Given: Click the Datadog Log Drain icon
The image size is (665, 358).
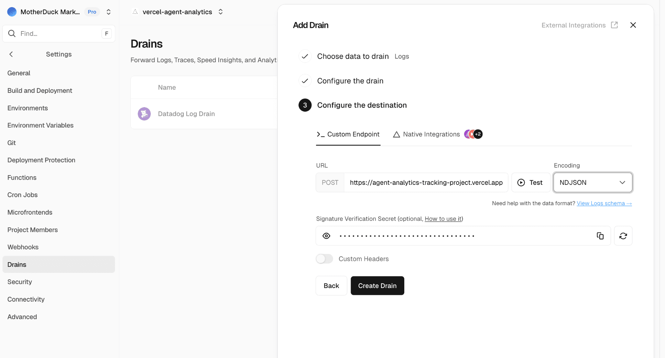Looking at the screenshot, I should (x=144, y=114).
